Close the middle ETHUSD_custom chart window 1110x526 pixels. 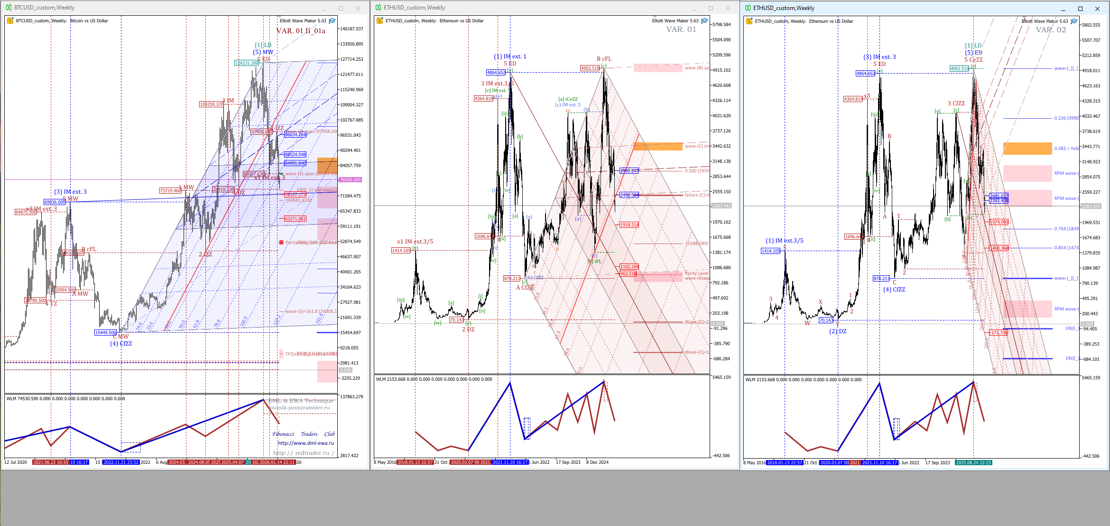point(728,9)
